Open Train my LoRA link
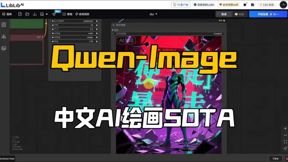 204,5
